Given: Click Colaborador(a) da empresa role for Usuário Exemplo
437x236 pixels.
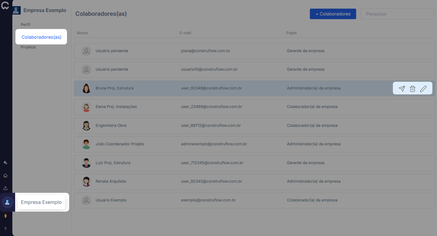Looking at the screenshot, I should pos(312,200).
